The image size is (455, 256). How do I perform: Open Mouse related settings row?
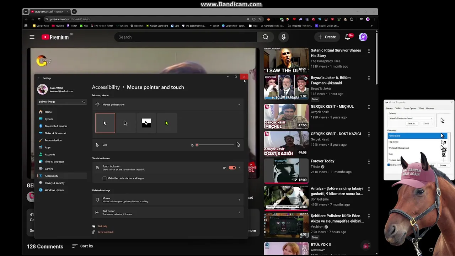168,199
